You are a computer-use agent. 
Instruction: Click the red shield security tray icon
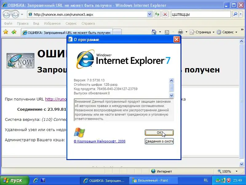point(229,180)
